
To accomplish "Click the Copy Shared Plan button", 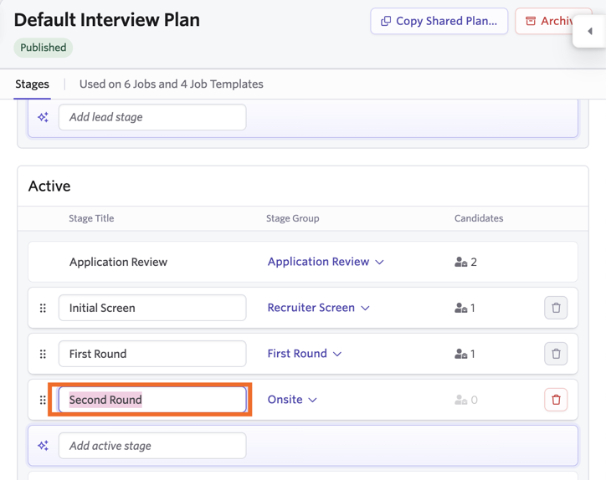I will [439, 21].
